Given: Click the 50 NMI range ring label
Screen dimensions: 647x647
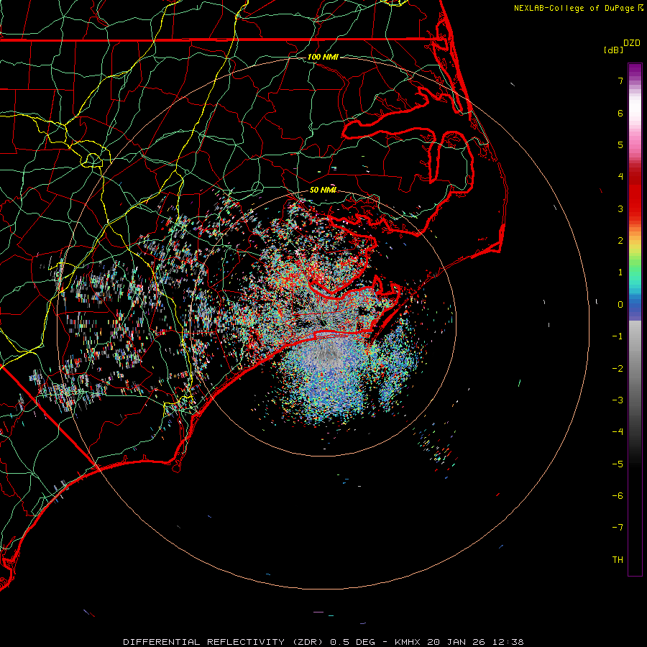Looking at the screenshot, I should click(323, 190).
